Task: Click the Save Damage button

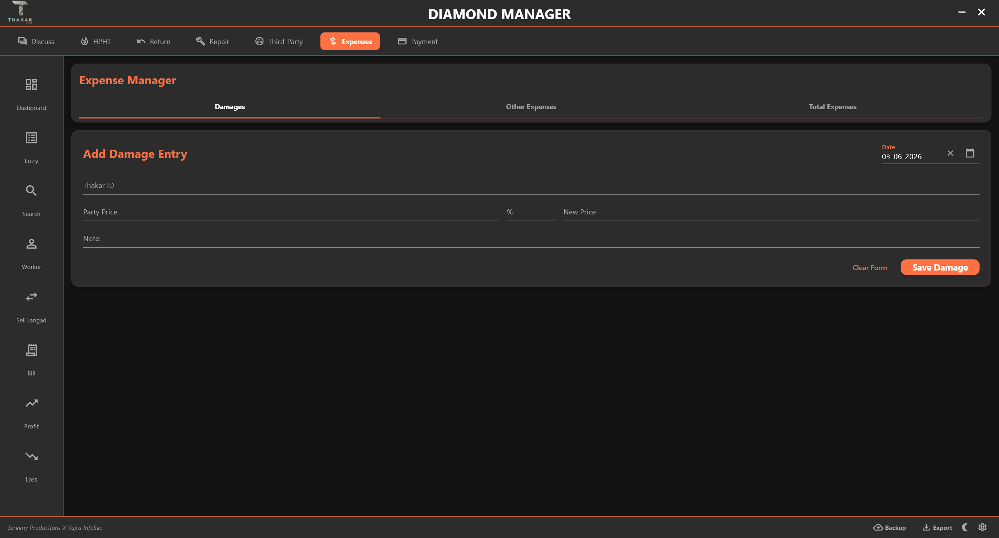Action: [940, 267]
